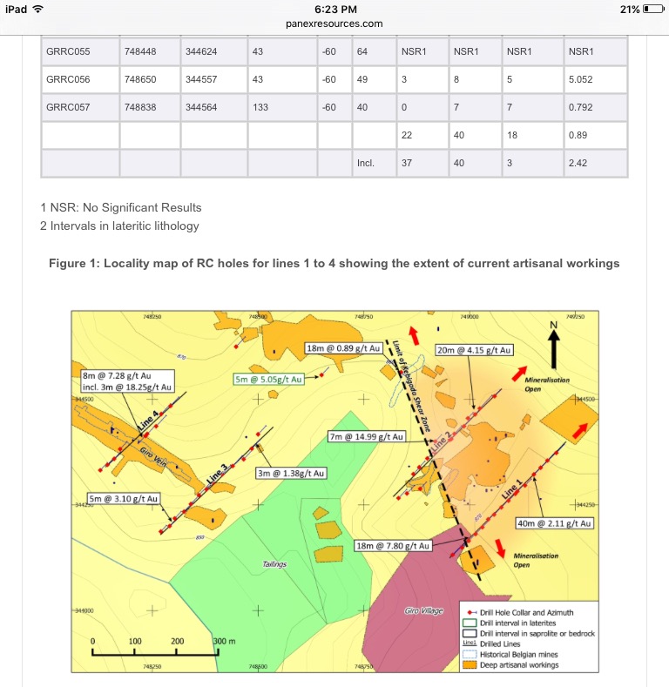
Task: Tap the Wi-Fi status icon
Action: point(38,10)
